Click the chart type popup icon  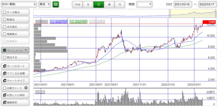tap(4, 81)
